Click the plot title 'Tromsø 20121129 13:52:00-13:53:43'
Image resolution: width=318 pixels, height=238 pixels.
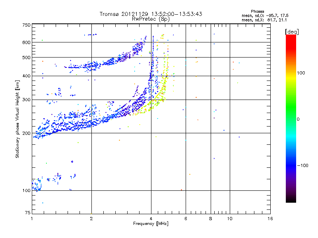coord(151,14)
